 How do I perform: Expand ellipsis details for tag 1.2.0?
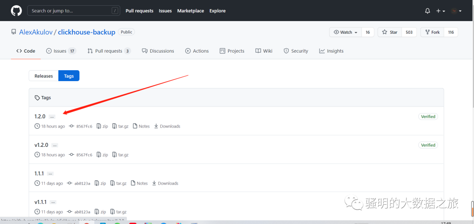pyautogui.click(x=52, y=117)
